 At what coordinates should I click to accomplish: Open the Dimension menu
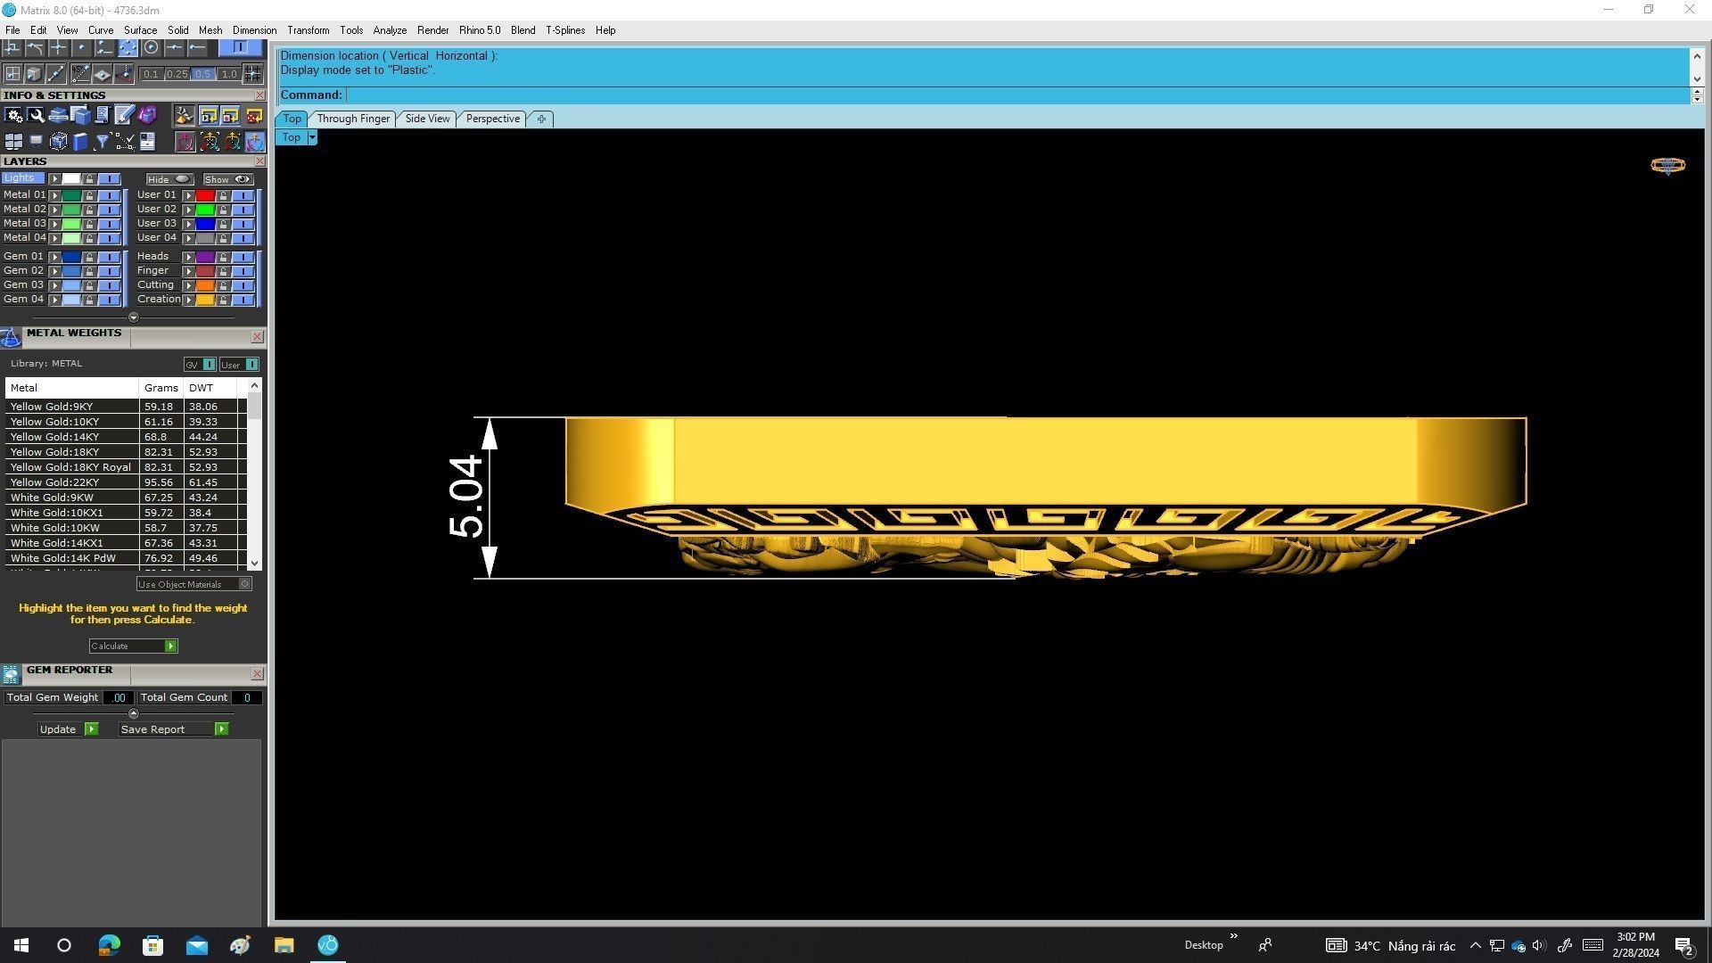coord(254,30)
